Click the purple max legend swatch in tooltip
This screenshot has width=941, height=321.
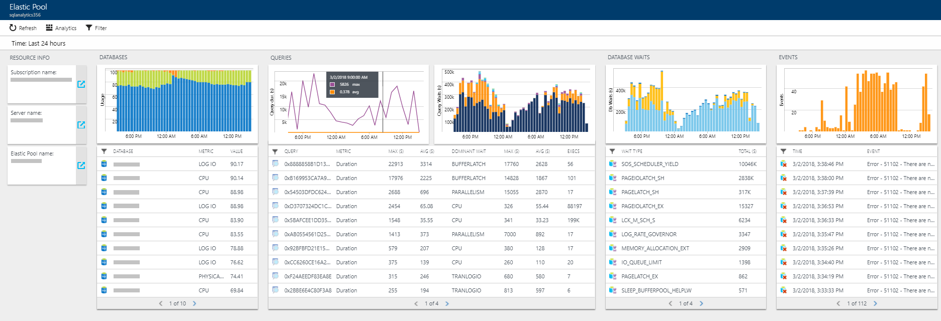click(332, 84)
